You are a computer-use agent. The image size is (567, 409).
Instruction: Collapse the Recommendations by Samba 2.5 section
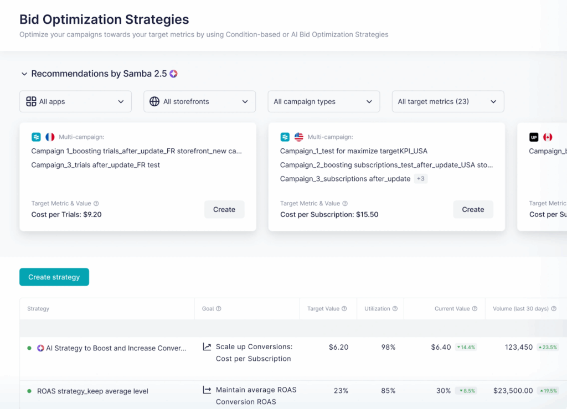(x=24, y=73)
